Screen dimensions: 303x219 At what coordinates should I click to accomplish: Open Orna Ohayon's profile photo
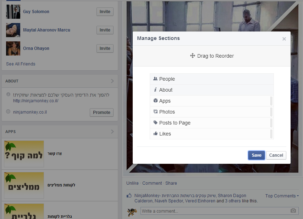(13, 48)
